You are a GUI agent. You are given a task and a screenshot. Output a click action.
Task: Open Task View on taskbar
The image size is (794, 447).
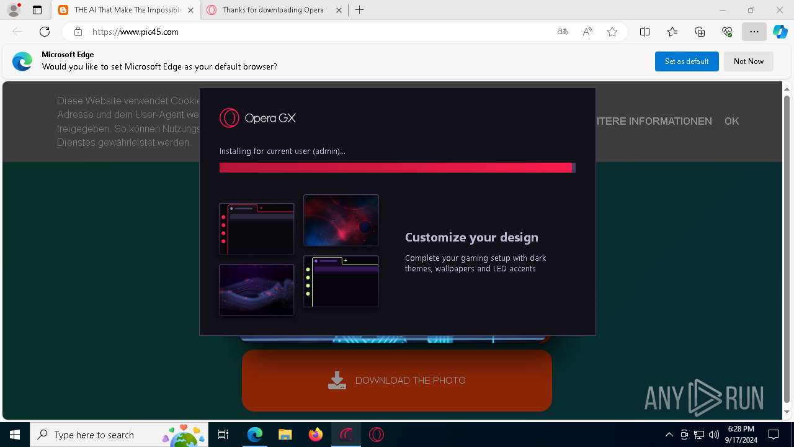pyautogui.click(x=224, y=435)
